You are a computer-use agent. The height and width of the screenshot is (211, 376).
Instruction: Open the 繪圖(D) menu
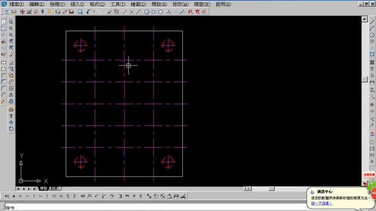139,4
